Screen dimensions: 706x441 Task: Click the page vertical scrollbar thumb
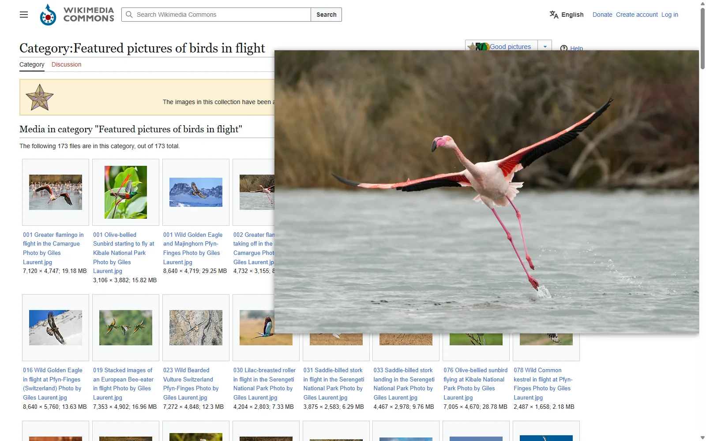coord(702,38)
